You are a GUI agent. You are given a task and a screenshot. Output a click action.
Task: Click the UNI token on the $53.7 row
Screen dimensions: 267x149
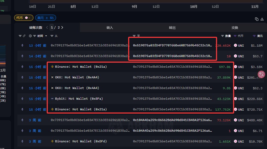(x=239, y=56)
